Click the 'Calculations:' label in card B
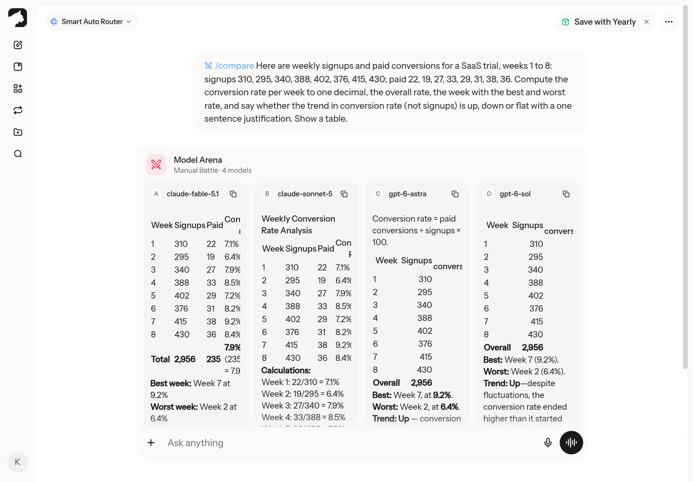Screen dimensions: 693x482 286,370
